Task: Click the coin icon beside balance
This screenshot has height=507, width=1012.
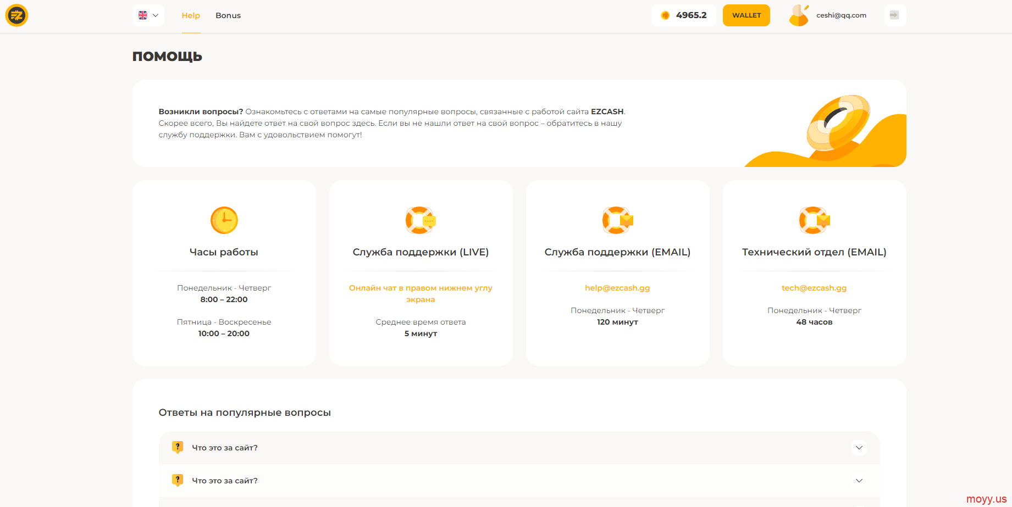Action: click(x=665, y=15)
